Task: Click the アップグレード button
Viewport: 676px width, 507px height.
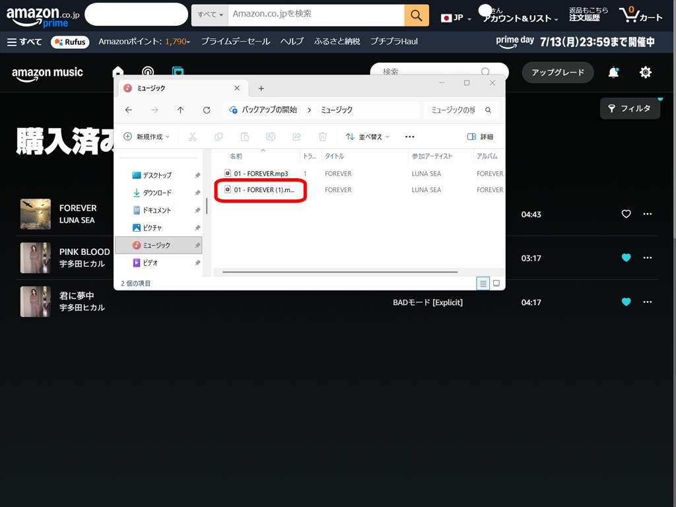Action: pos(557,73)
